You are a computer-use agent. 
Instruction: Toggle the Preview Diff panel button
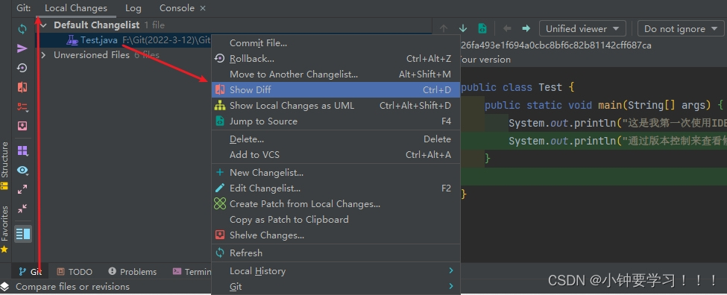point(22,234)
